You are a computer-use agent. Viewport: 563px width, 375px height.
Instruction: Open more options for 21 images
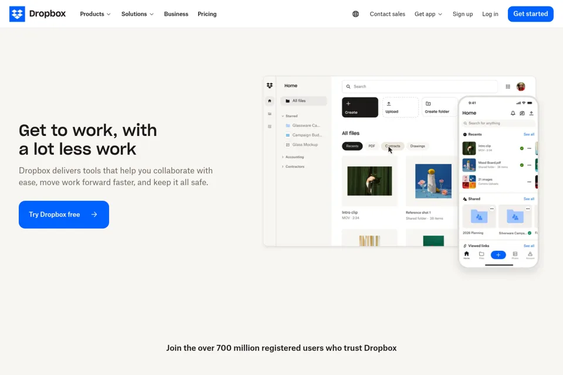(x=529, y=182)
